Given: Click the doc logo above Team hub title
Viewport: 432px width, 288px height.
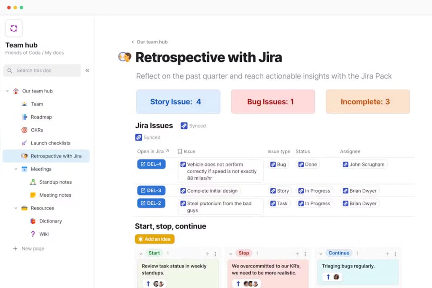Looking at the screenshot, I should 14,28.
